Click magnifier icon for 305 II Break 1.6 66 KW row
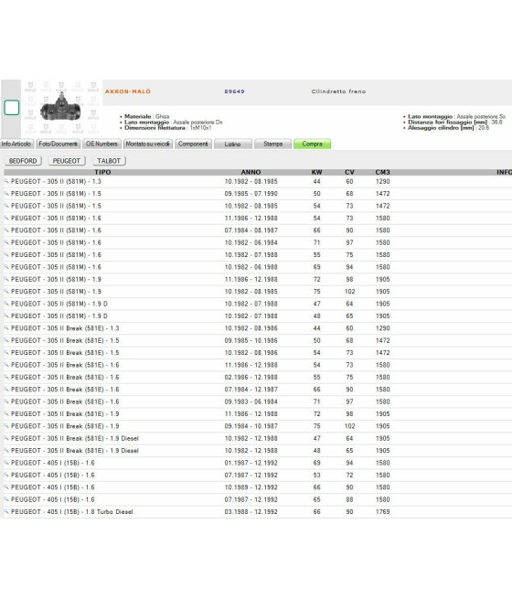Image resolution: width=512 pixels, height=599 pixels. pyautogui.click(x=6, y=390)
